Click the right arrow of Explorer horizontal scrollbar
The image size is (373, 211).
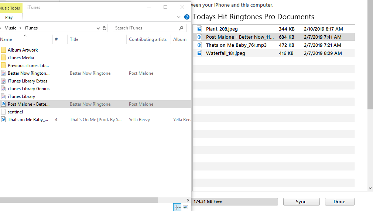click(188, 200)
